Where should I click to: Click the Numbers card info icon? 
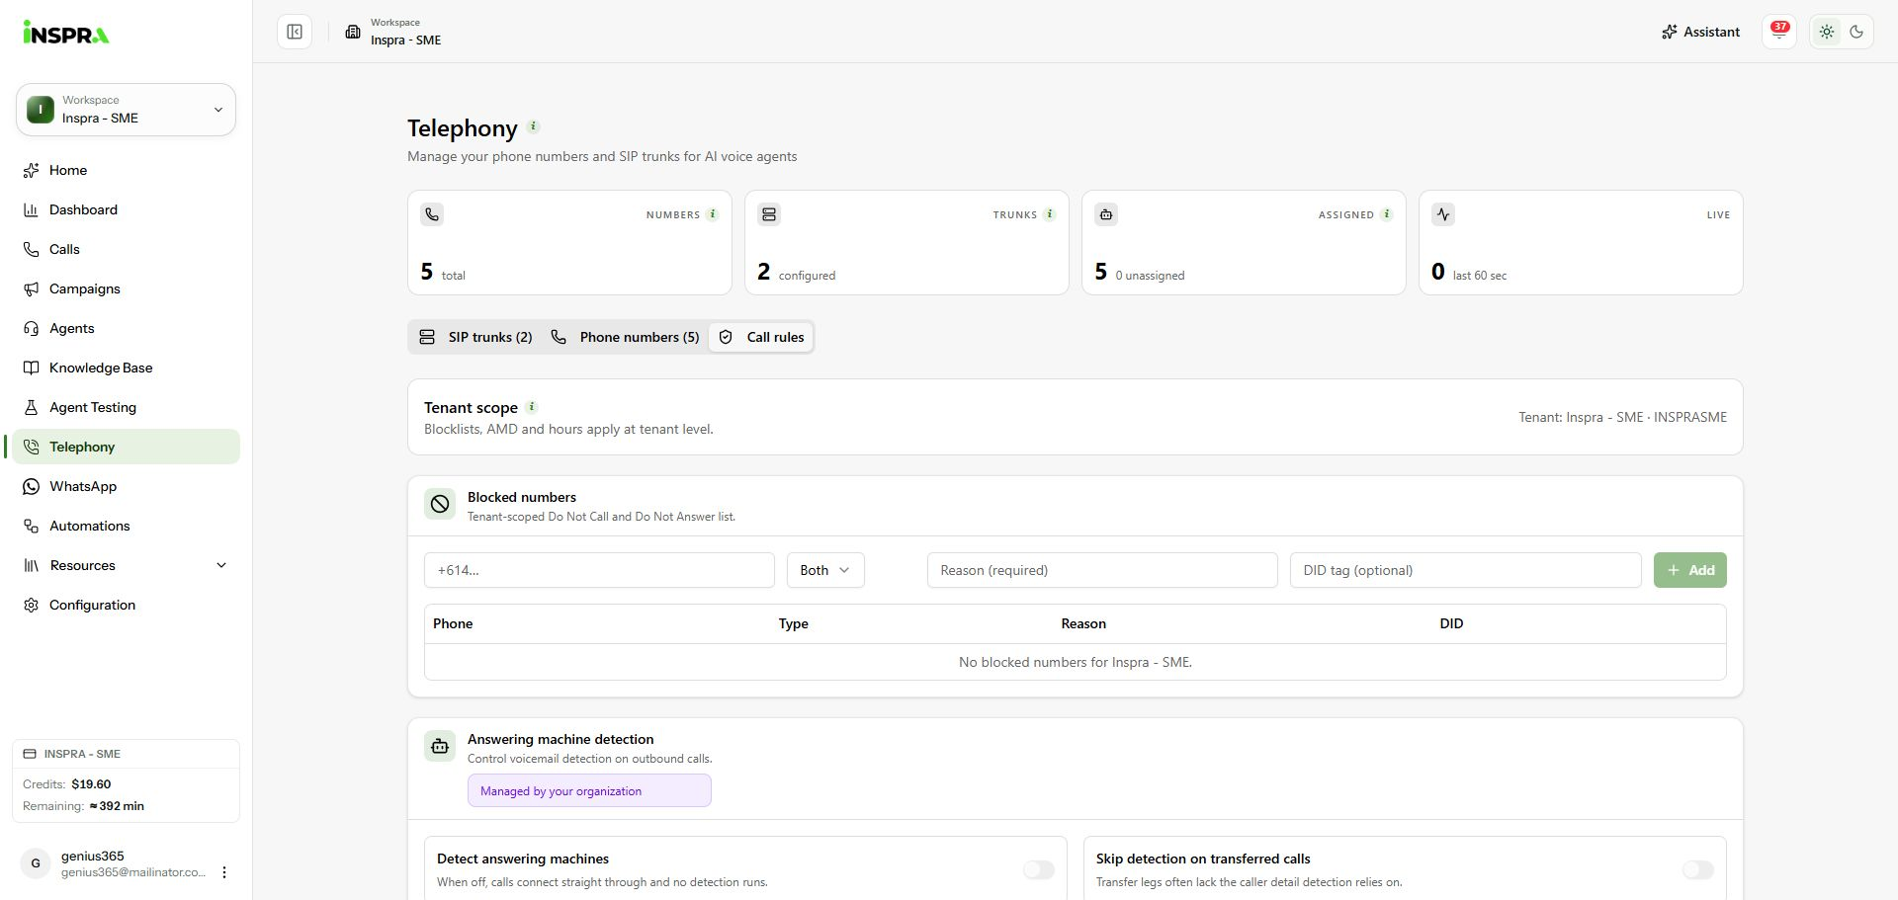pyautogui.click(x=713, y=214)
